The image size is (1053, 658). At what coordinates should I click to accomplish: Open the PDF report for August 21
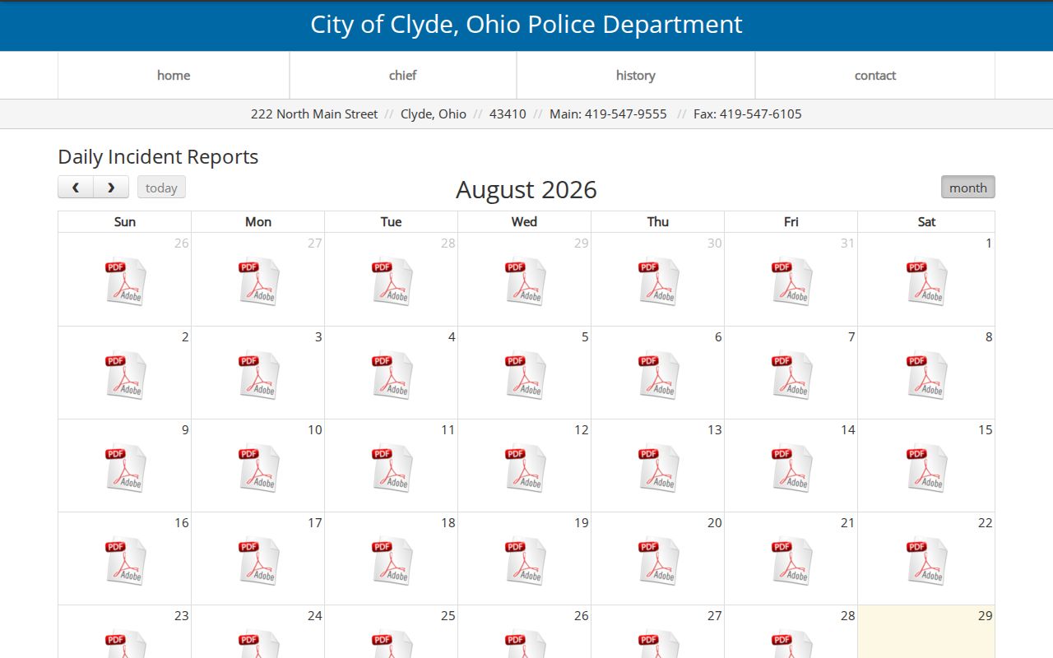(x=791, y=561)
